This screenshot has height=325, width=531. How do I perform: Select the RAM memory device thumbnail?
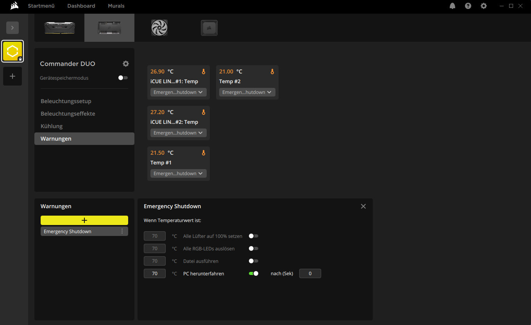[59, 28]
